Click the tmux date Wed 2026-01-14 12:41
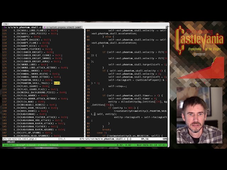Viewport: 227px width, 170px height. pos(151,145)
